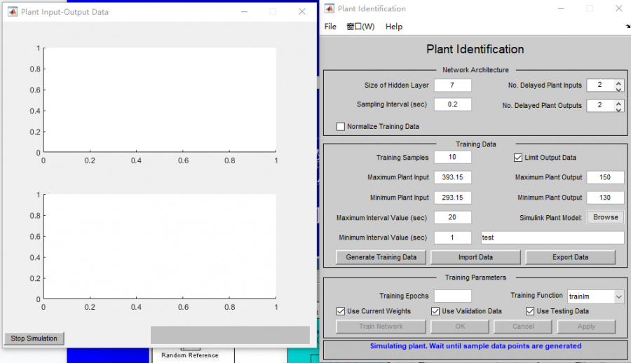The height and width of the screenshot is (363, 631).
Task: Click the Generate Training Data button
Action: (381, 257)
